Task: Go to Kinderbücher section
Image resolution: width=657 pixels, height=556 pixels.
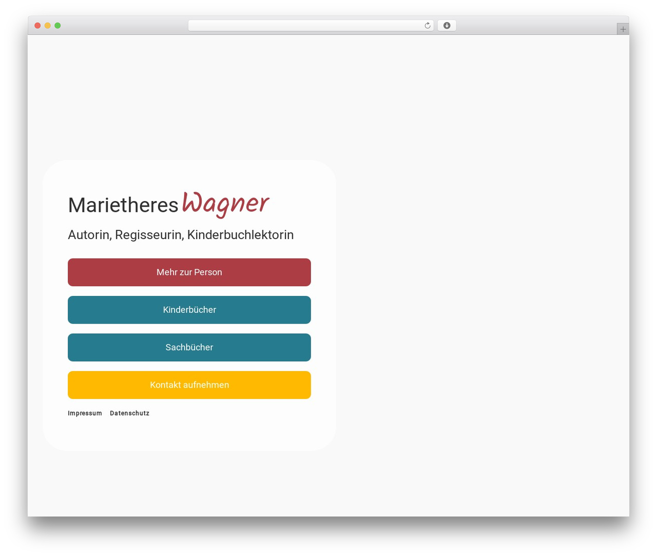Action: click(189, 310)
